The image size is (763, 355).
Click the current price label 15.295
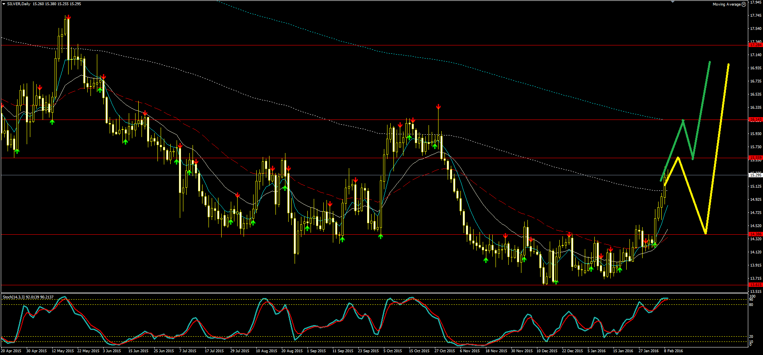756,175
